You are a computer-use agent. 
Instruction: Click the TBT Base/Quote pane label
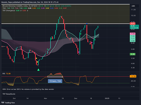[x=9, y=94]
